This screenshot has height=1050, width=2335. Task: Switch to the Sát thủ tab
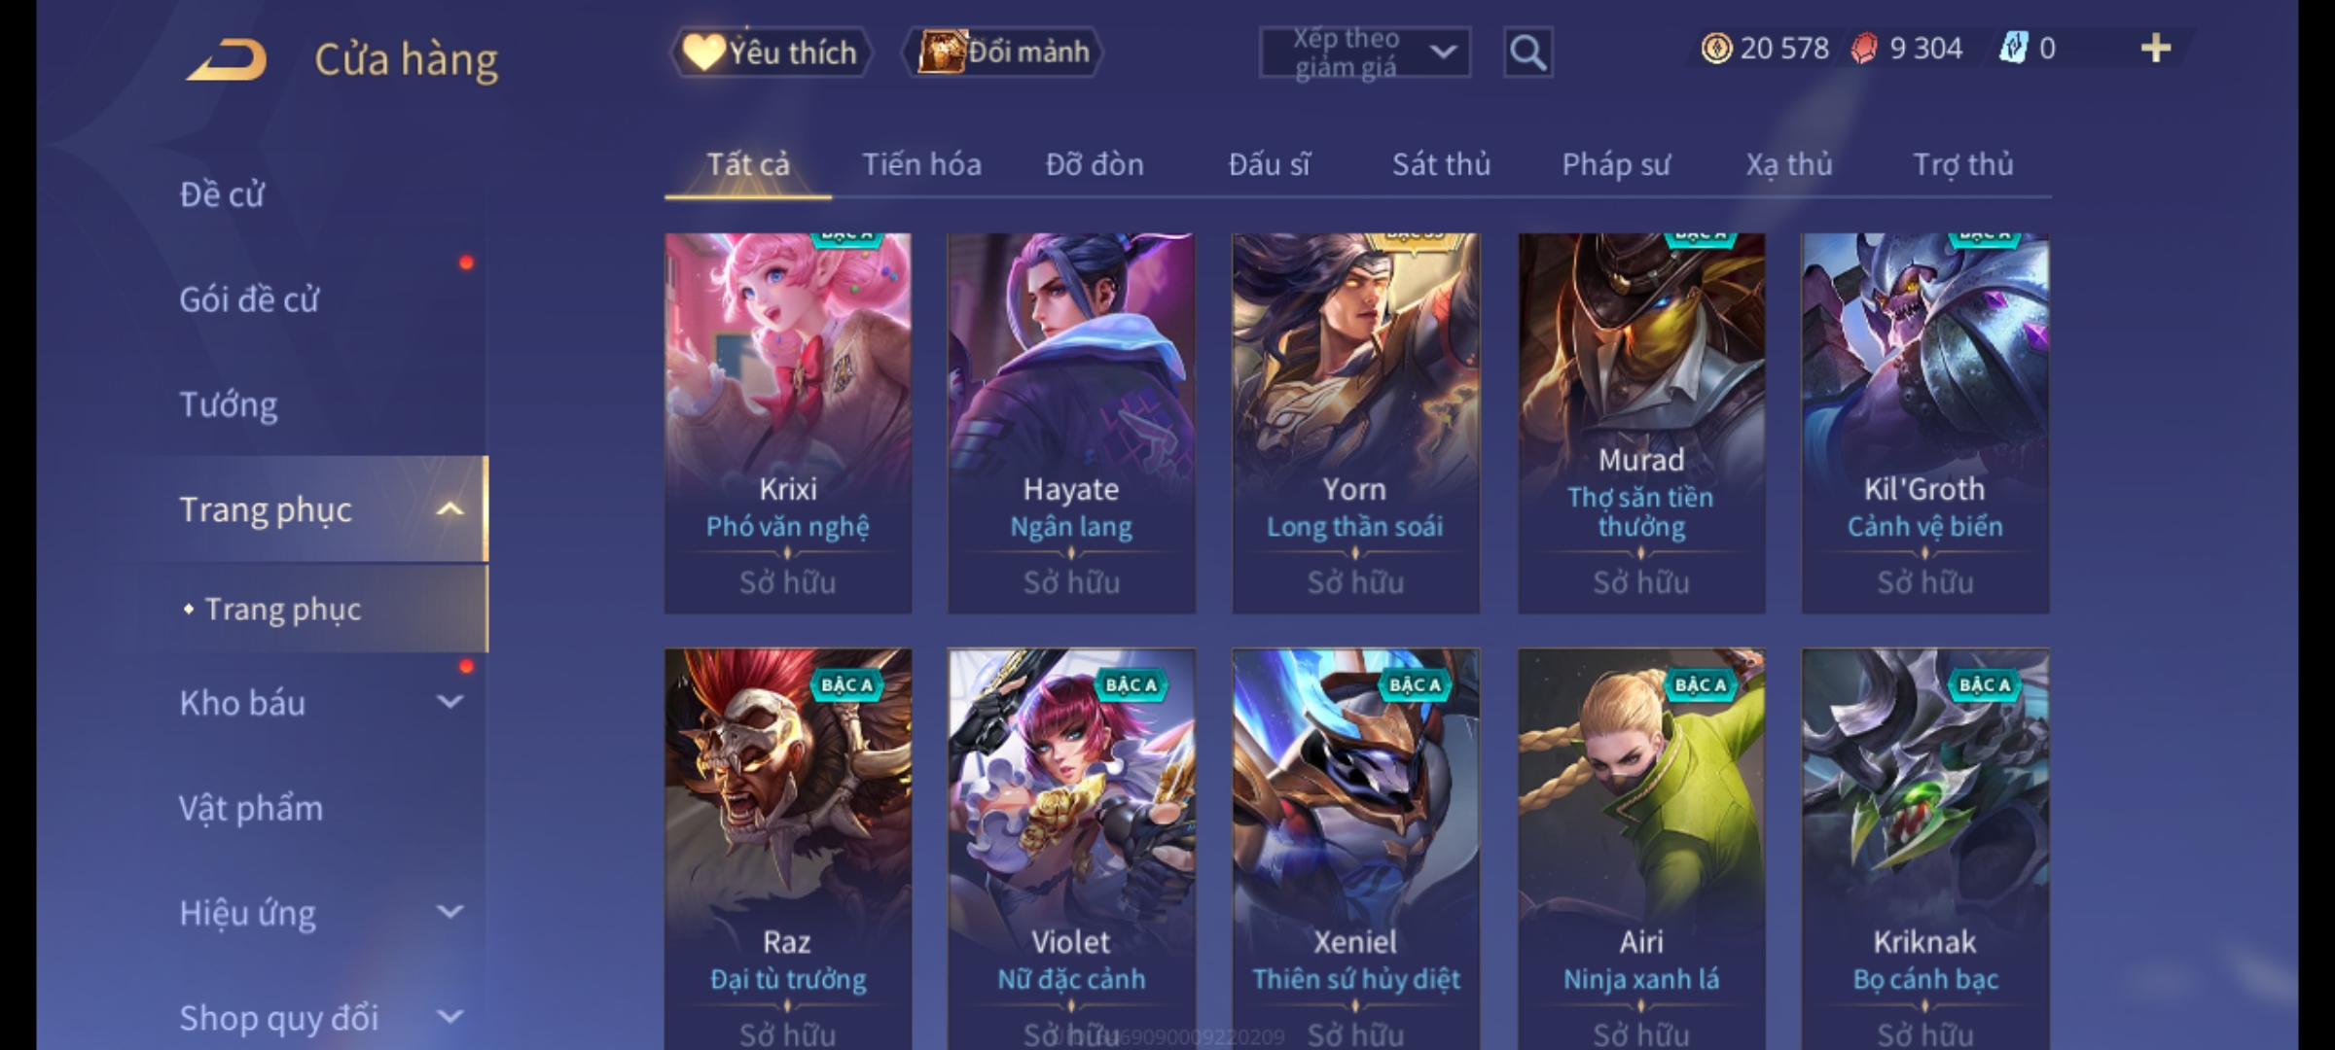[x=1441, y=164]
